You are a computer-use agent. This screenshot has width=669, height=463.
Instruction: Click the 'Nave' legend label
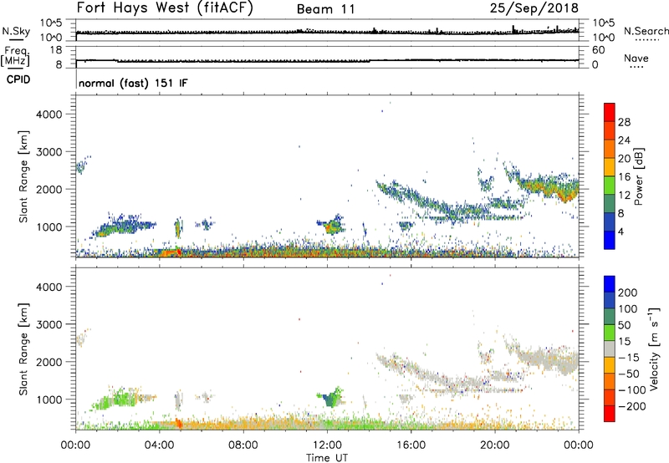click(636, 58)
